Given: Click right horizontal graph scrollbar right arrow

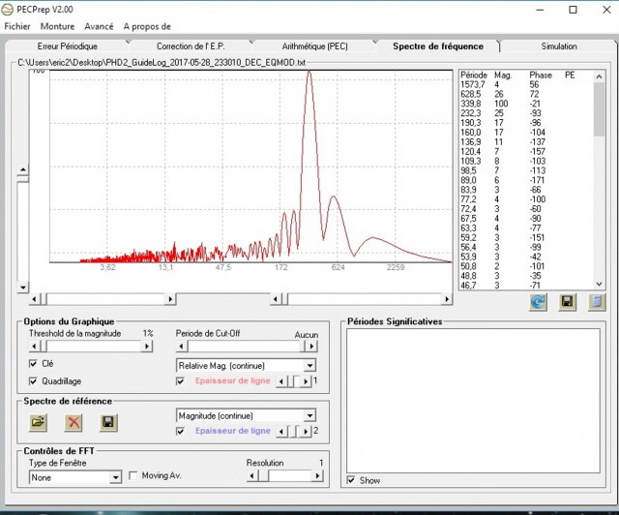Looking at the screenshot, I should (x=447, y=299).
